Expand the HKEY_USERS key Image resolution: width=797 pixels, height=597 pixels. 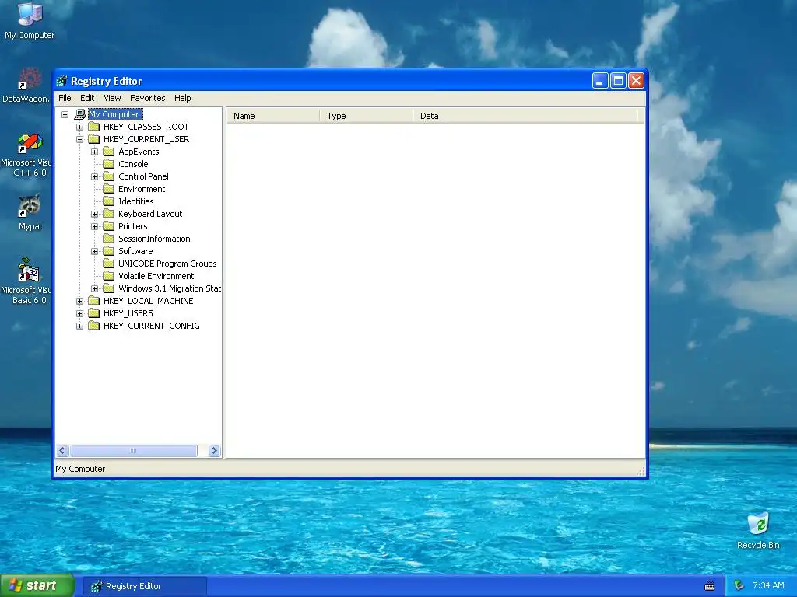[80, 314]
